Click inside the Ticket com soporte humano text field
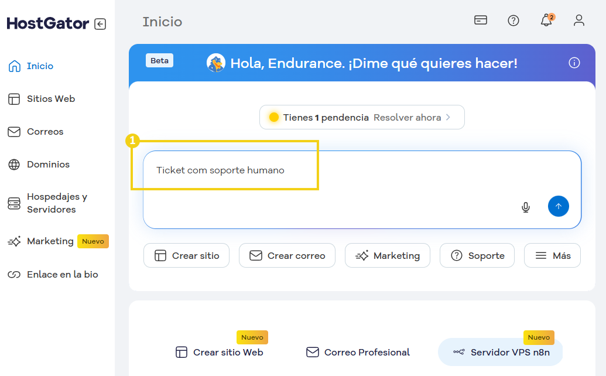Viewport: 606px width, 376px height. tap(221, 170)
